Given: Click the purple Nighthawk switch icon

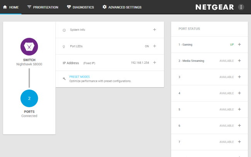Looking at the screenshot, I should click(x=29, y=47).
